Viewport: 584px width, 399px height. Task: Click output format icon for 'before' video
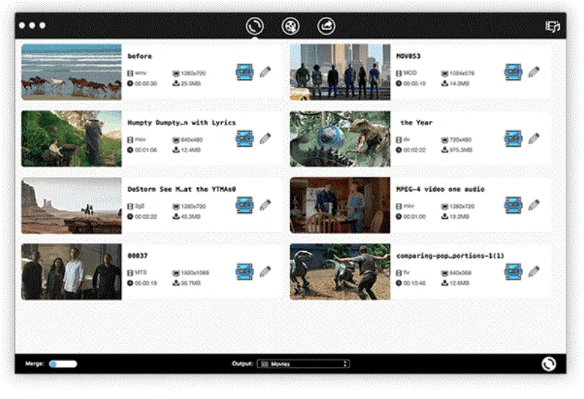click(245, 72)
